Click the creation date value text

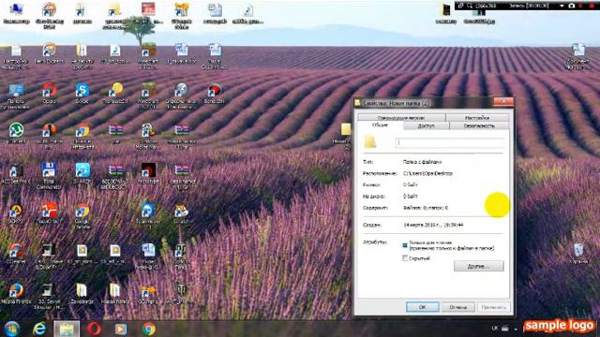tap(433, 225)
